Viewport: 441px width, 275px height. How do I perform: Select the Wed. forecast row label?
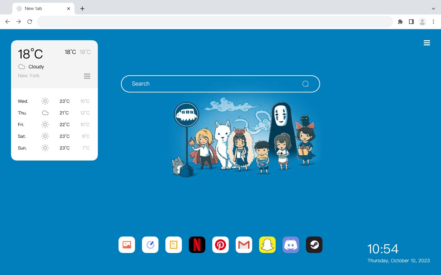23,101
